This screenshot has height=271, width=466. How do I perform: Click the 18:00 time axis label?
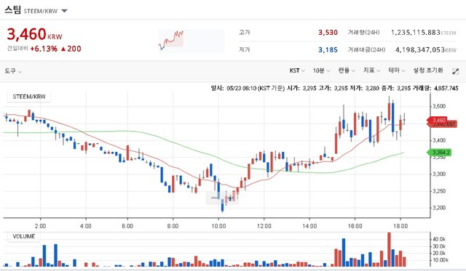pos(400,226)
